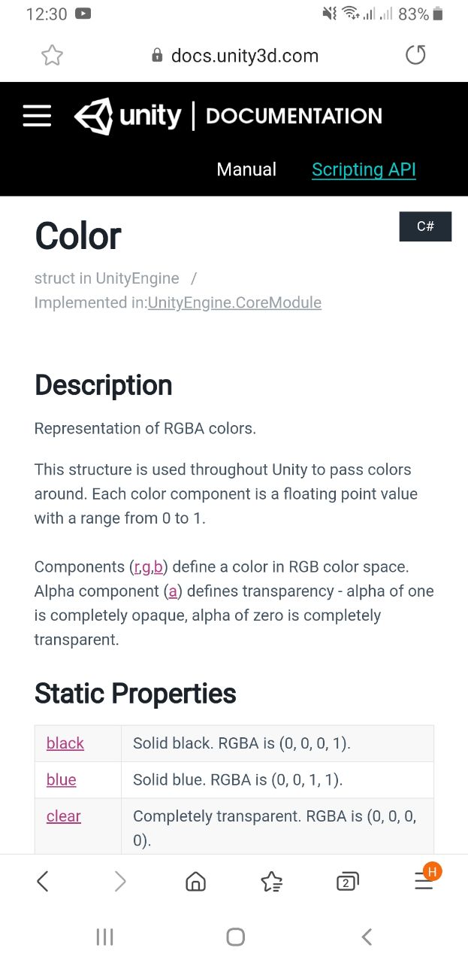This screenshot has width=468, height=963.
Task: Tap the docs.unity3d.com address bar
Action: pos(234,56)
